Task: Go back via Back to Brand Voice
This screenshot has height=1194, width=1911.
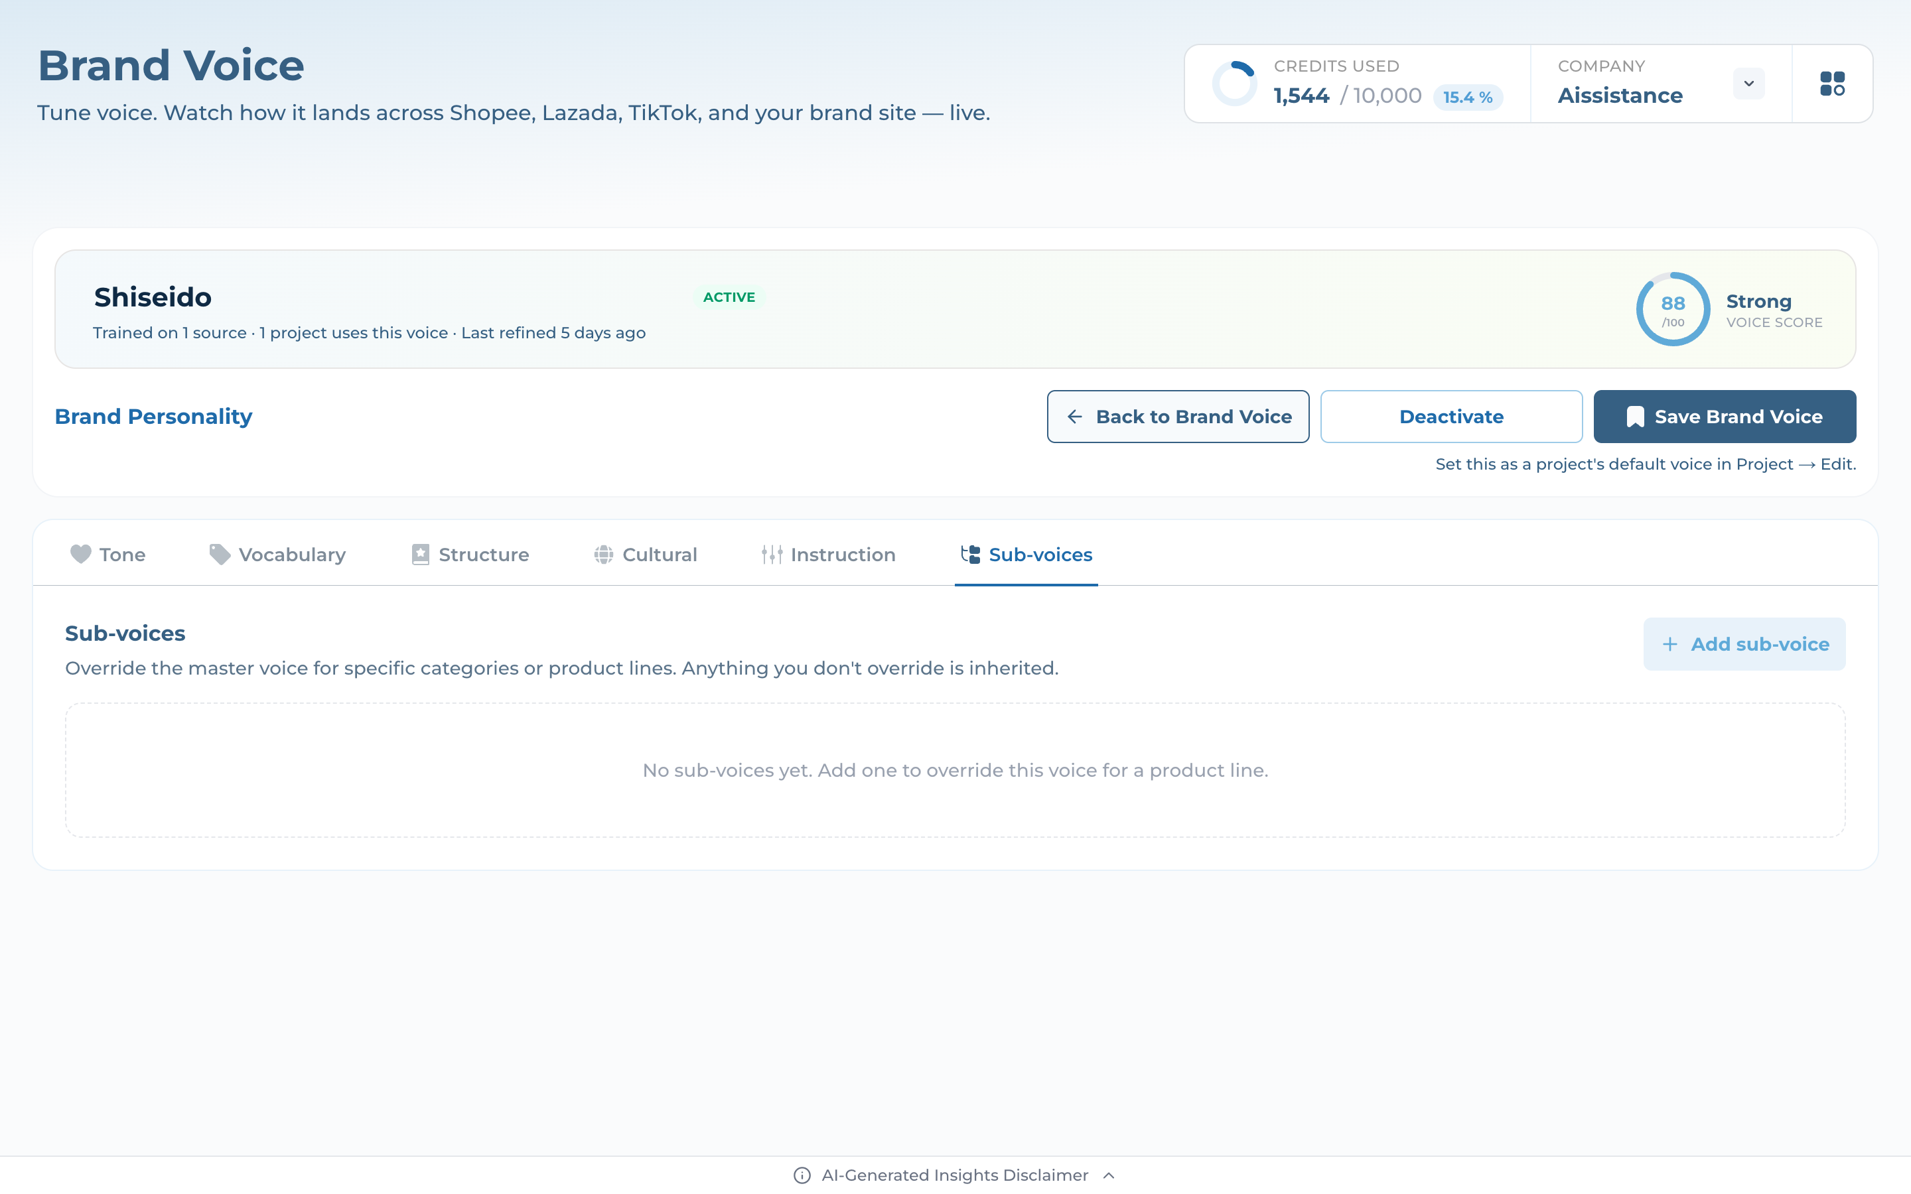Action: point(1177,416)
